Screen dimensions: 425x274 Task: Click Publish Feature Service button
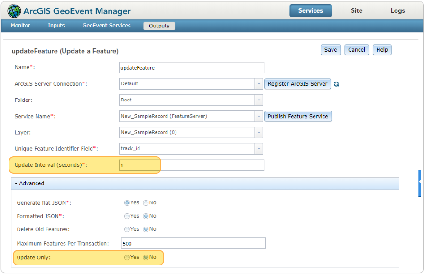click(298, 117)
